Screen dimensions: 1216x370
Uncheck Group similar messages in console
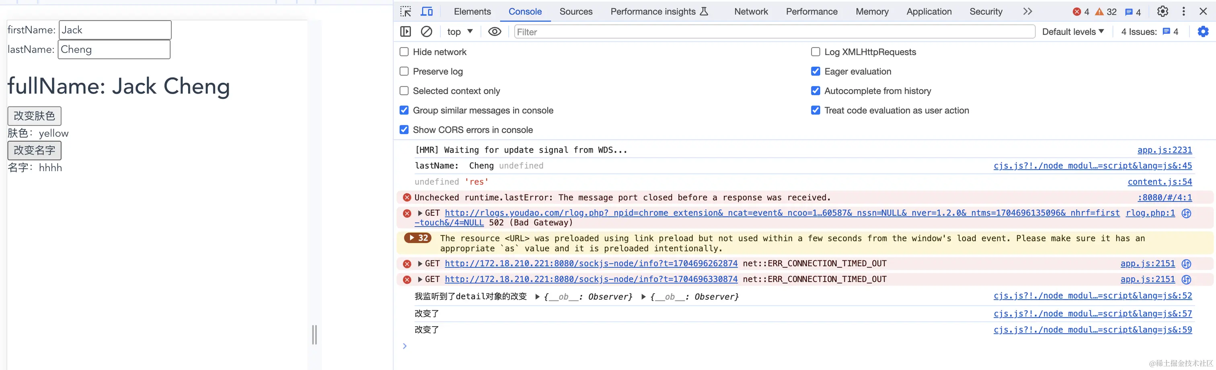(404, 110)
